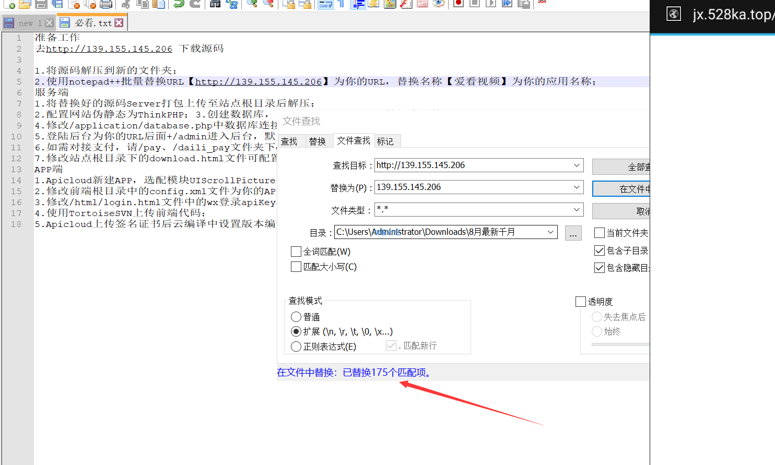The height and width of the screenshot is (465, 775).
Task: Toggle 匹配大小写(C) checkbox
Action: [x=296, y=267]
